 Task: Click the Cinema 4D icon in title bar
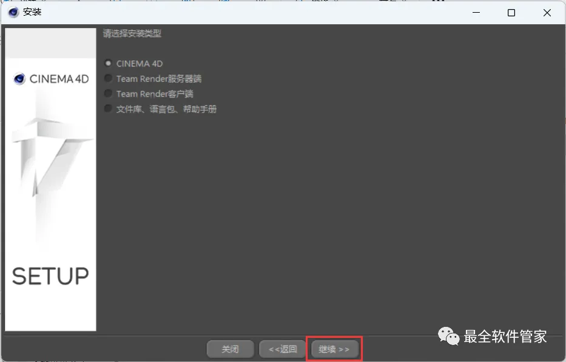tap(13, 12)
